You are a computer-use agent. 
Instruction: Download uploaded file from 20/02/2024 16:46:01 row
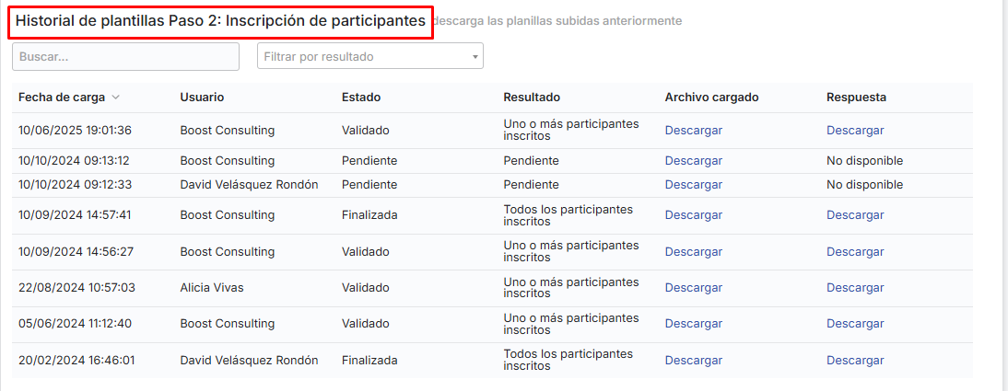[693, 361]
